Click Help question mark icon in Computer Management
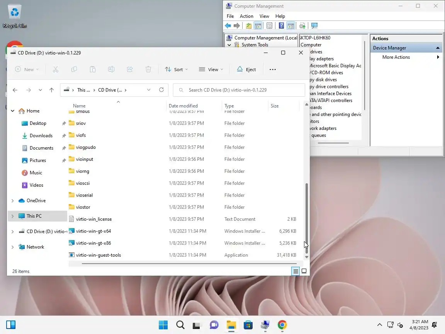This screenshot has width=445, height=334. tap(281, 26)
